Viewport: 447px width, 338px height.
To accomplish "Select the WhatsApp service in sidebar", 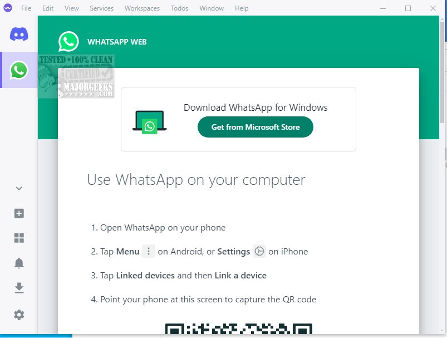I will [19, 70].
